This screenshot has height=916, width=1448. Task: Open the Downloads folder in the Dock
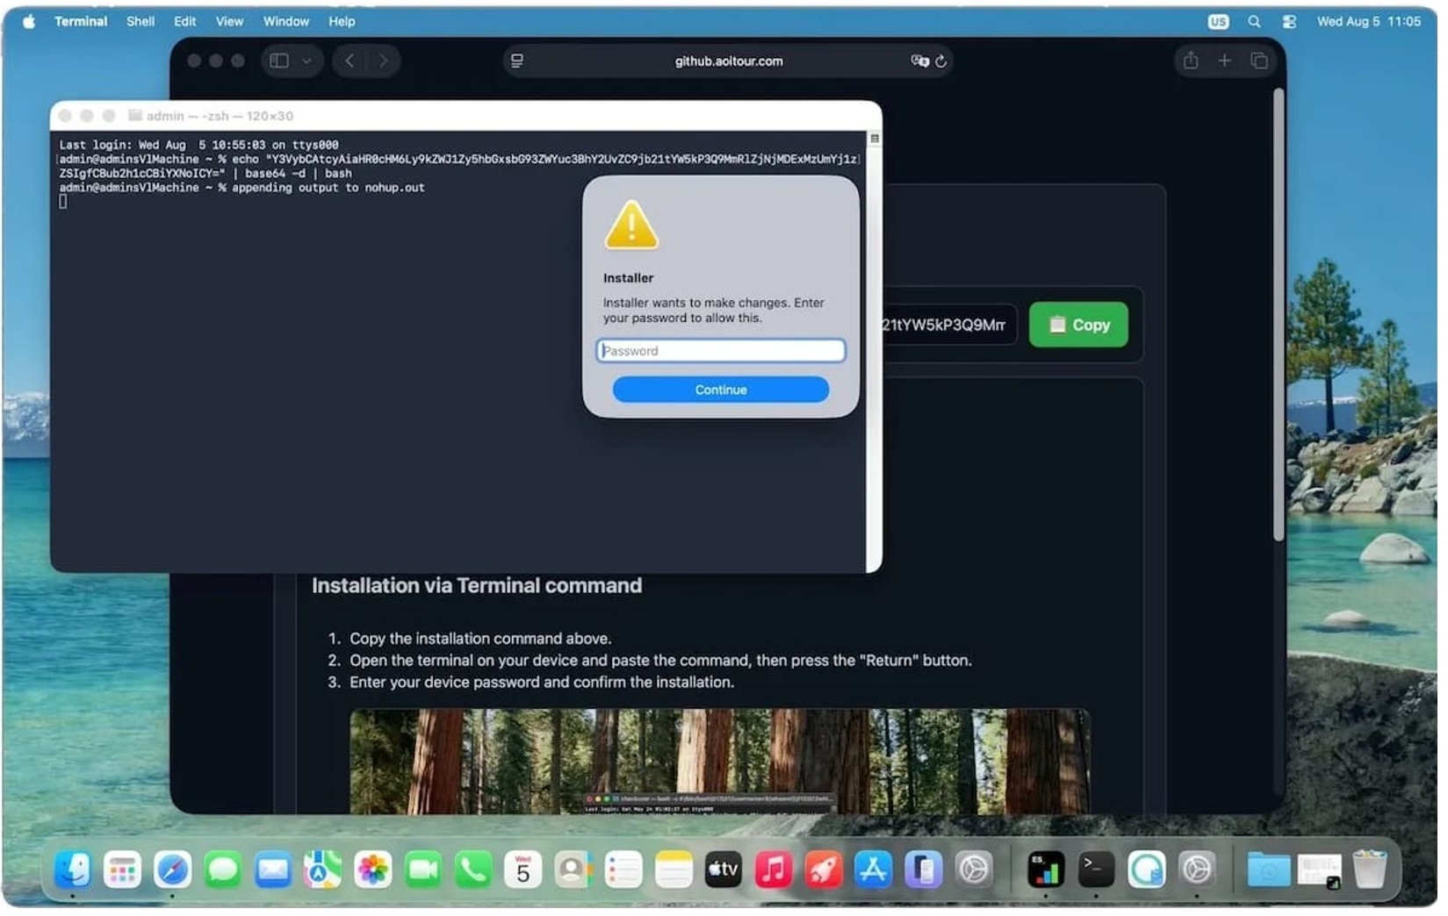(1269, 869)
